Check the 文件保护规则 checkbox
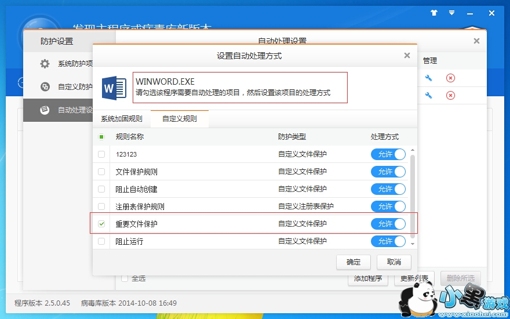This screenshot has width=510, height=319. pos(101,172)
